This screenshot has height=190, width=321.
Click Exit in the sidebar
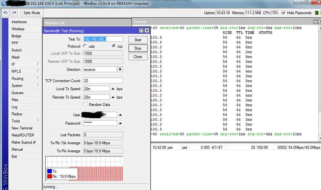click(14, 156)
